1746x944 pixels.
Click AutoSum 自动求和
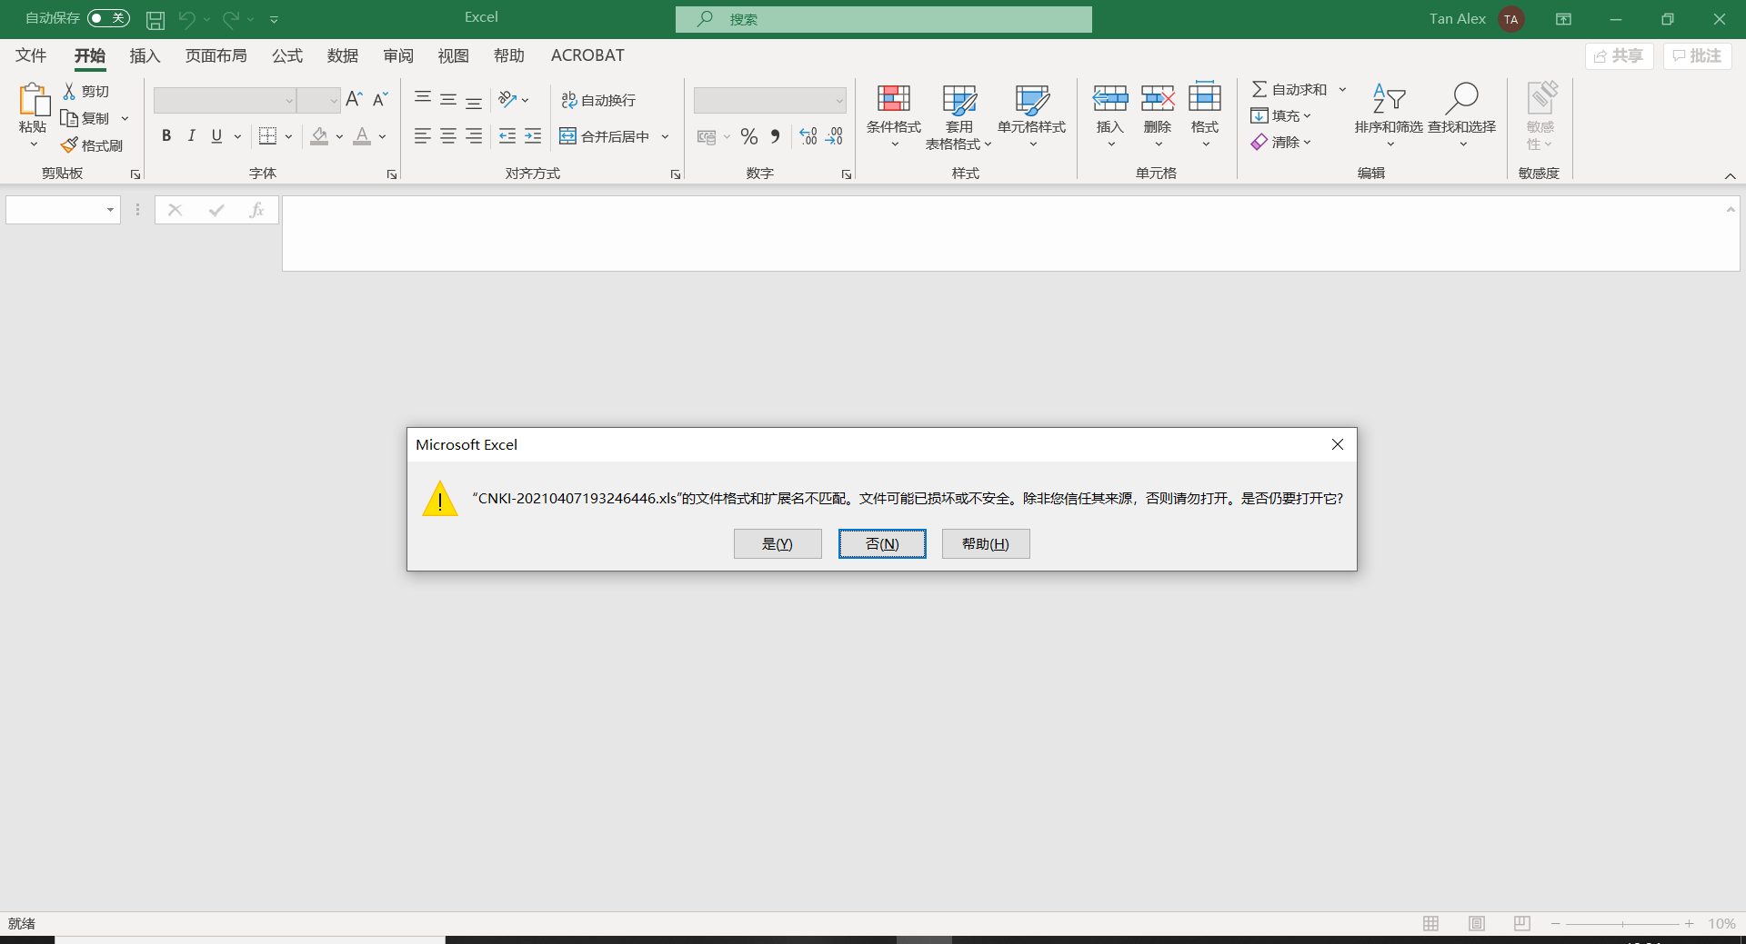(1289, 89)
